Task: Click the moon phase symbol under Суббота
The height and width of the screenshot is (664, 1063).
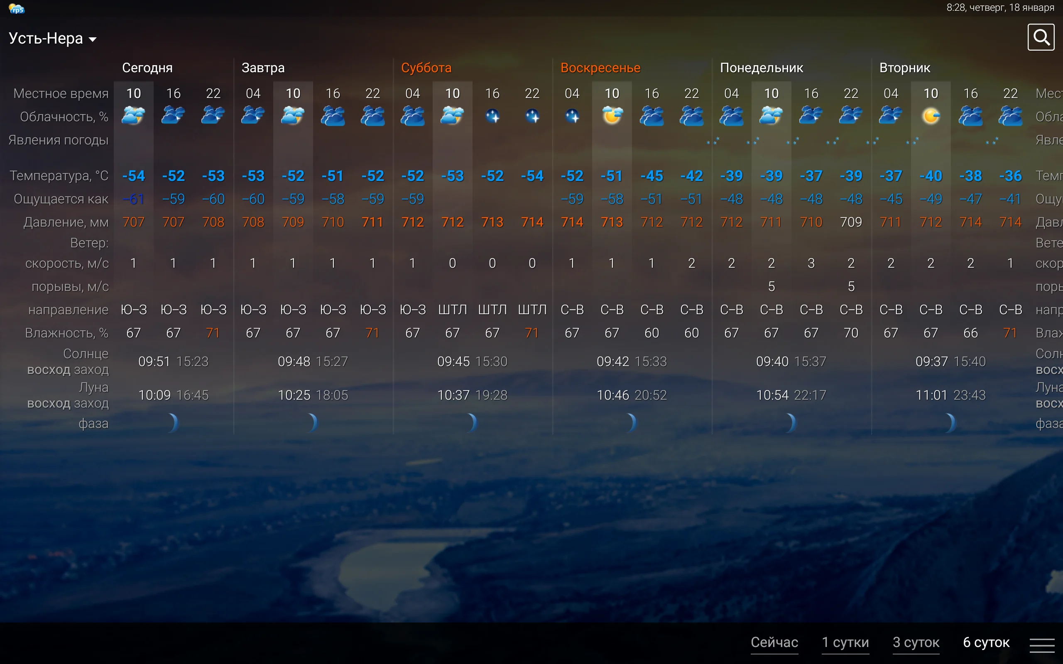Action: 473,423
